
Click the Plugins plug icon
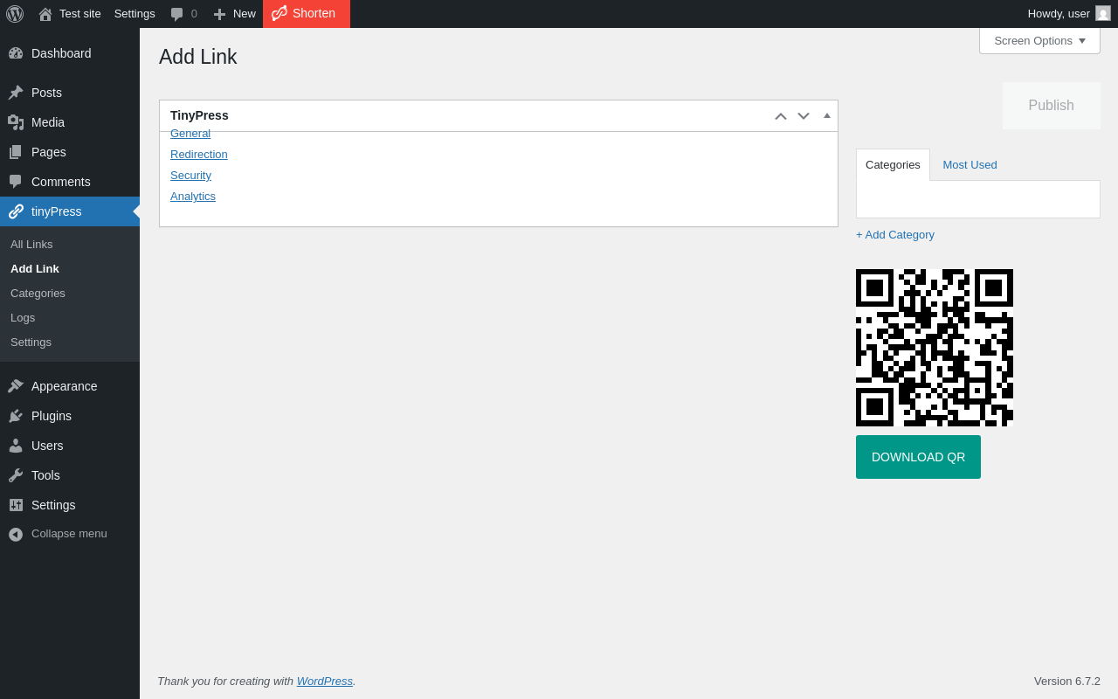(16, 416)
